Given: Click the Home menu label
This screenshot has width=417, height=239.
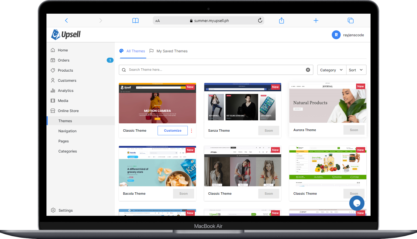Looking at the screenshot, I should coord(63,50).
